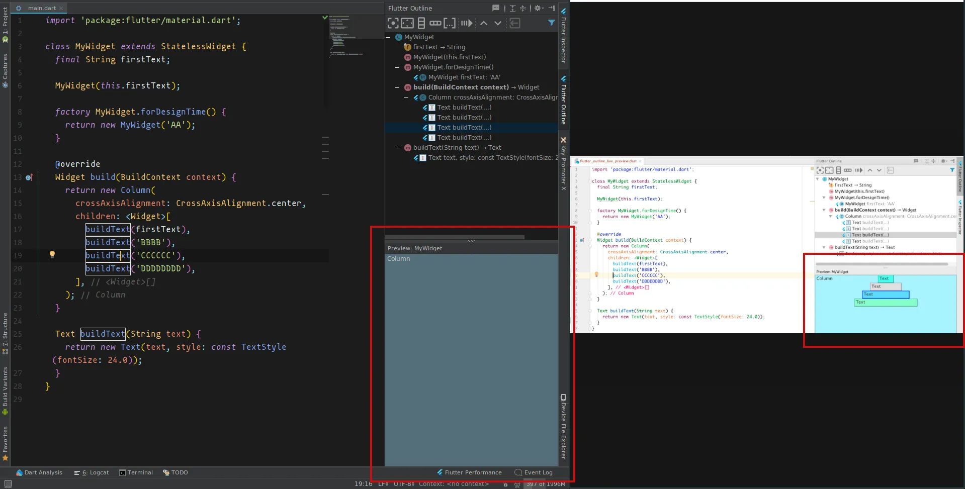Screen dimensions: 965x489
Task: Collapse build(BuildContext context) outline node
Action: click(x=397, y=87)
